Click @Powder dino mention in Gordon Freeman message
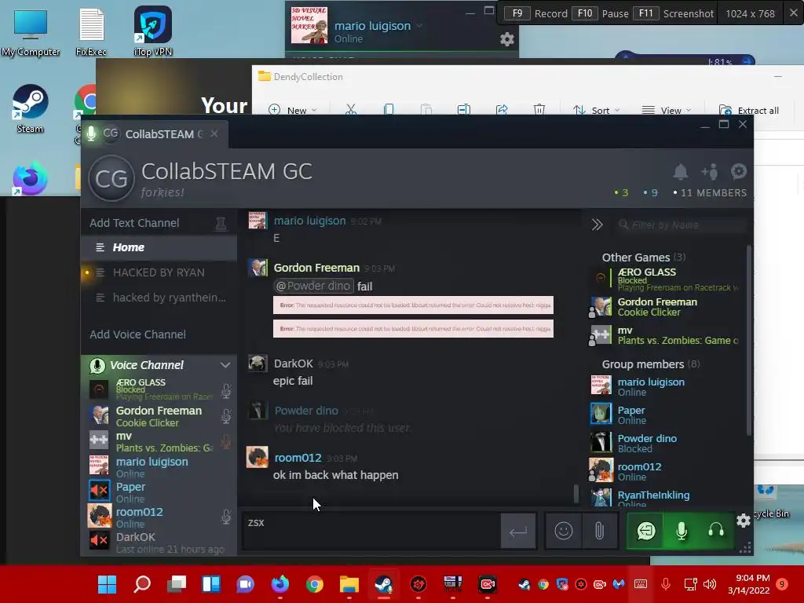 (314, 286)
